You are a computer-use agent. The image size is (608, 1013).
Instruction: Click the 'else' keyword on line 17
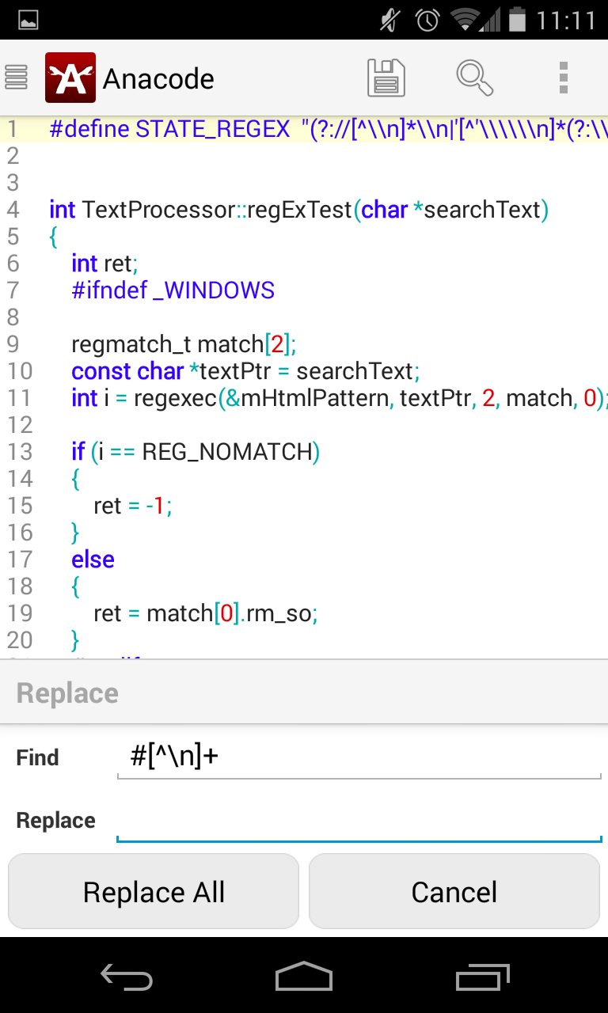pos(93,560)
